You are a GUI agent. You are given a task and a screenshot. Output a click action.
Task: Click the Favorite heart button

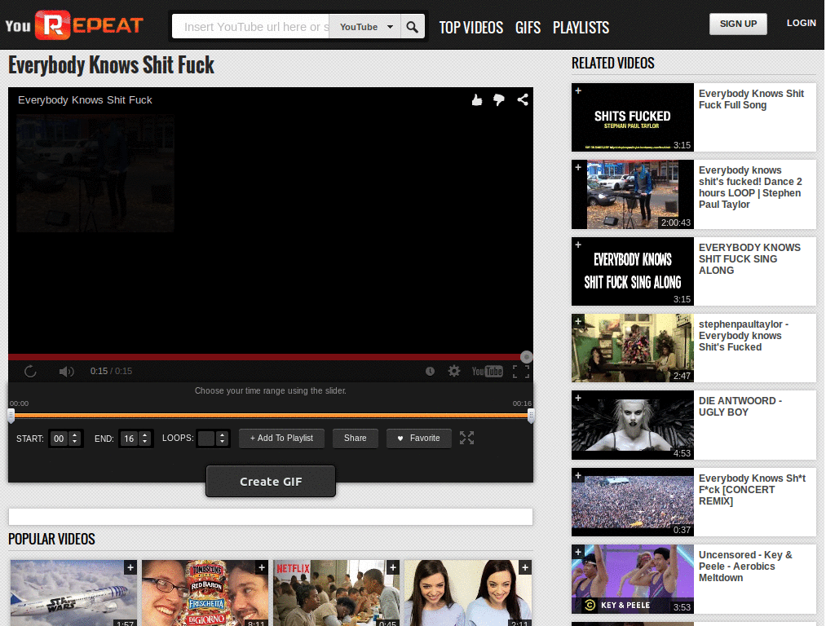418,438
